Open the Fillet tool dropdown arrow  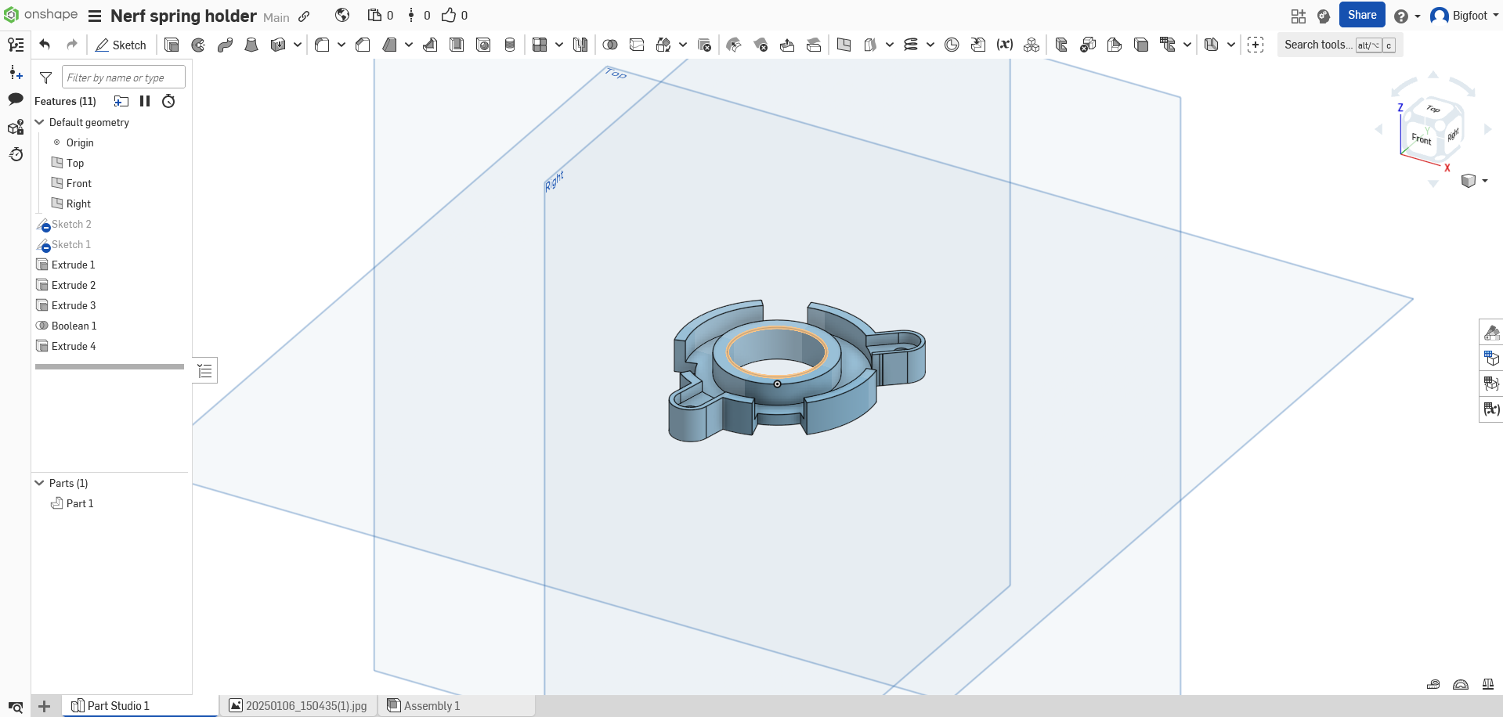(341, 45)
